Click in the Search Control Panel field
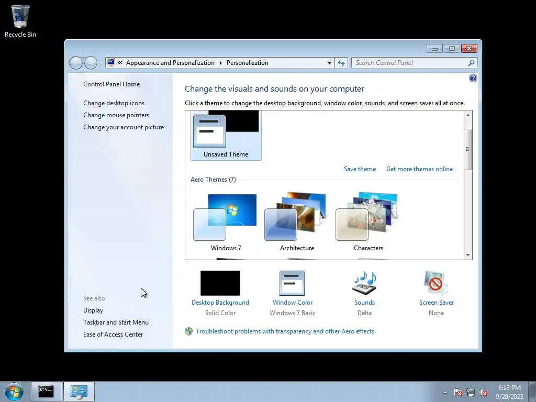The width and height of the screenshot is (536, 402). [410, 63]
